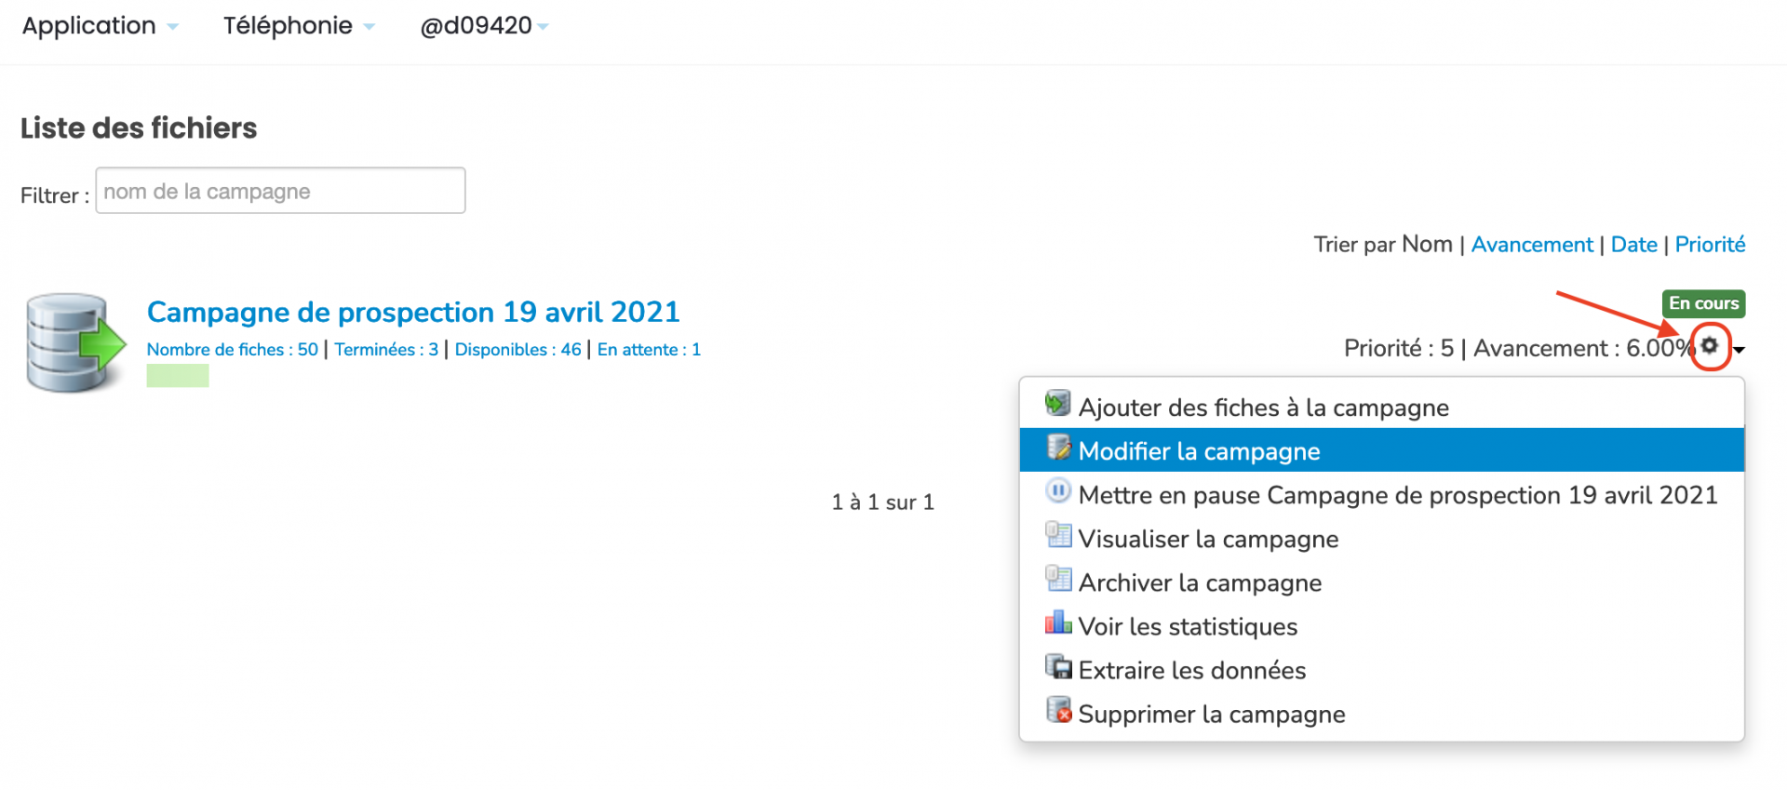Sort campaigns by Priorité
1787x790 pixels.
coord(1710,245)
